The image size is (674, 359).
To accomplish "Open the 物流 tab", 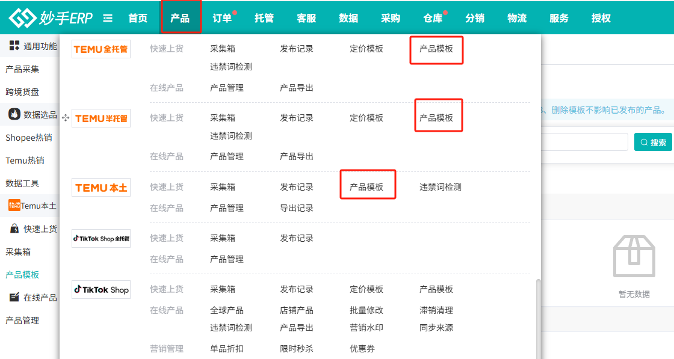I will (x=517, y=18).
